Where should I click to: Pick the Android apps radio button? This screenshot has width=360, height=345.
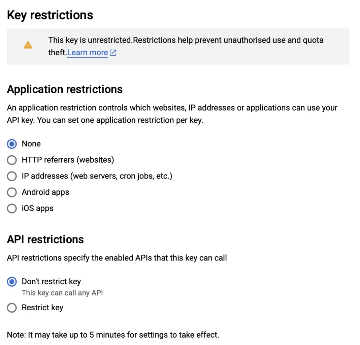[x=12, y=192]
